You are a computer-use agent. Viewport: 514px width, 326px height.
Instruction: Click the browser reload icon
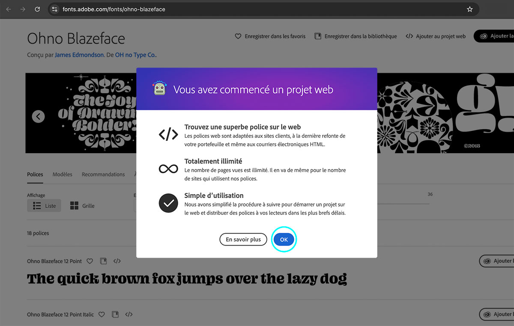click(37, 9)
